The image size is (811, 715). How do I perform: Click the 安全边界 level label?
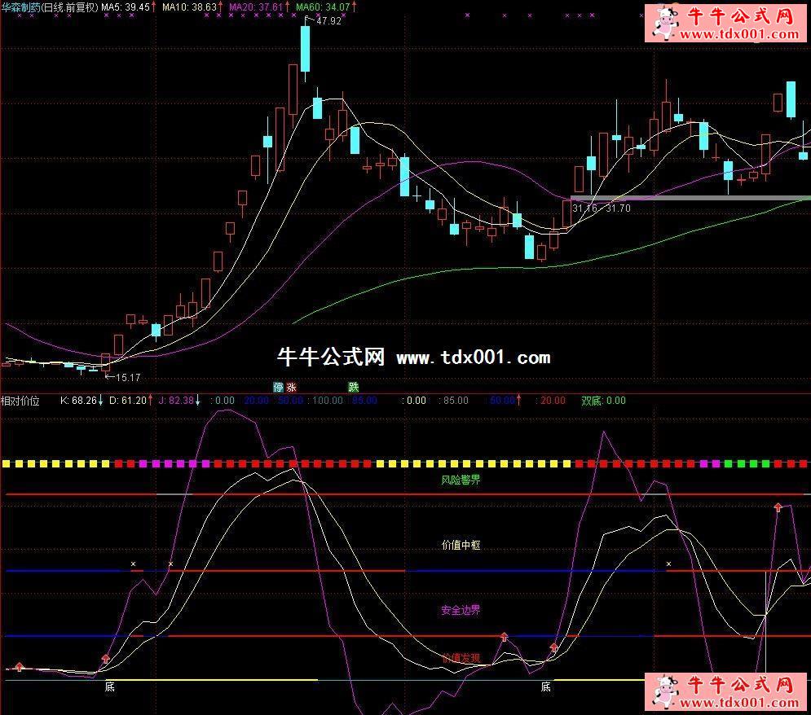461,610
